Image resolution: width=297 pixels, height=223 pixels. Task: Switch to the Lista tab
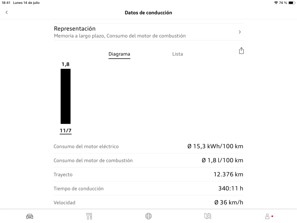click(x=178, y=54)
